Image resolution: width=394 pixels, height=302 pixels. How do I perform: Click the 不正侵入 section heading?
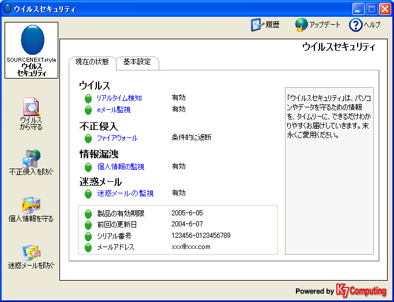99,126
